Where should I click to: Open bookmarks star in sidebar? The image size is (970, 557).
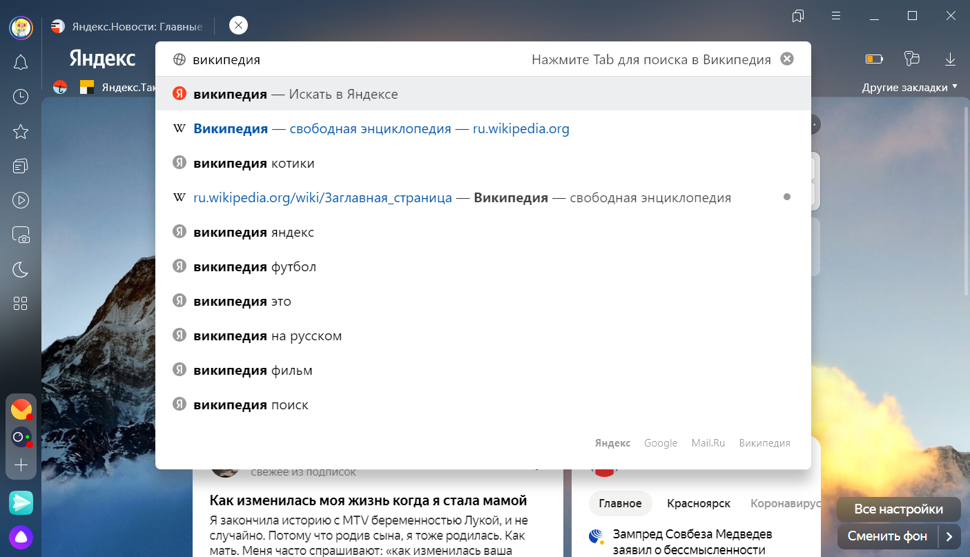21,132
